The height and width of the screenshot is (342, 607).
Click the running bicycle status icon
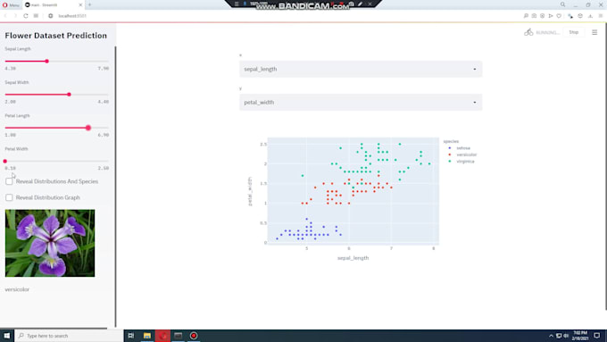528,32
